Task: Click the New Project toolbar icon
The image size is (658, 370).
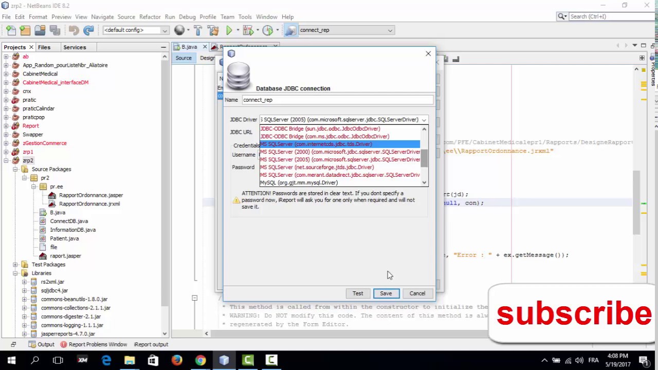Action: (25, 30)
